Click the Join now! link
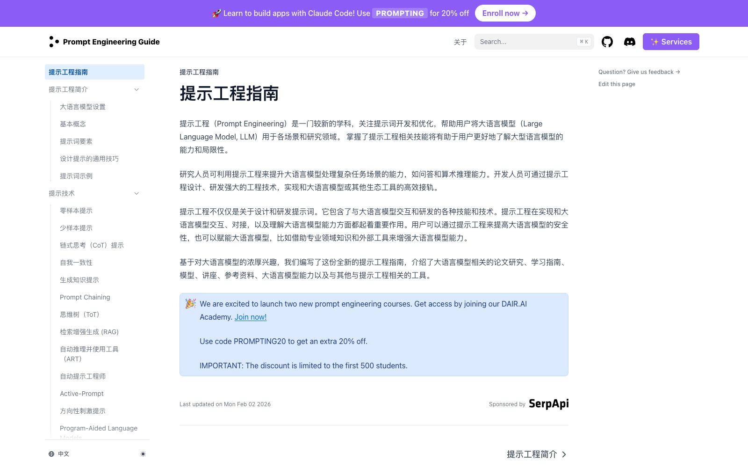This screenshot has height=468, width=748. click(x=251, y=317)
